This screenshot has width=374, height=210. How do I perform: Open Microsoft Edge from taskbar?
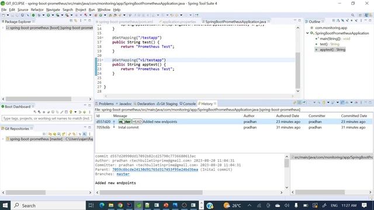point(102,205)
